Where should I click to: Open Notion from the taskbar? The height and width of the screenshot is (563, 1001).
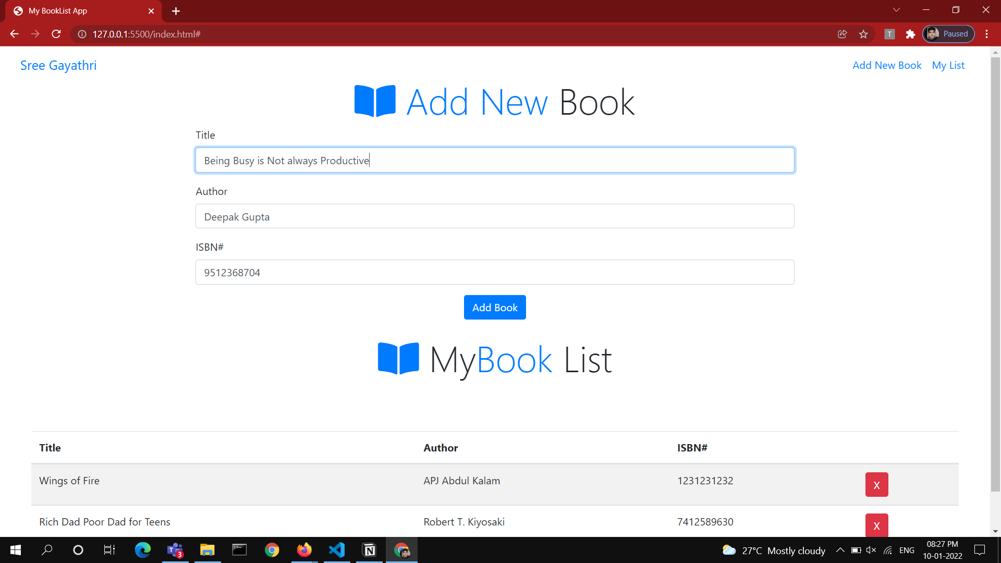(x=369, y=550)
